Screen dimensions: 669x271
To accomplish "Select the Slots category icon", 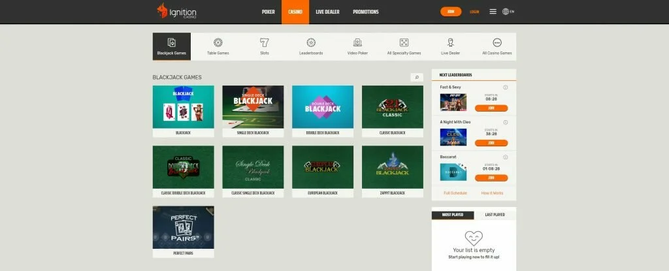I will pos(265,42).
